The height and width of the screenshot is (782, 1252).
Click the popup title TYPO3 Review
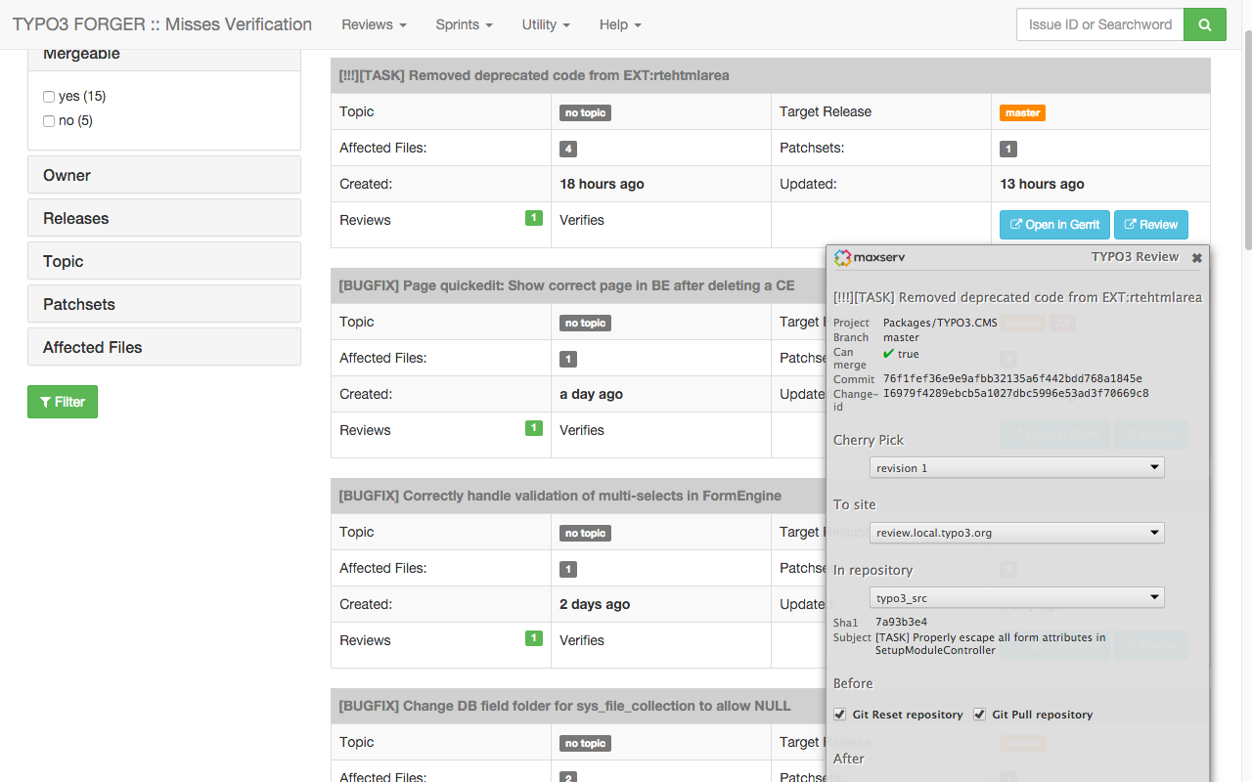coord(1135,257)
